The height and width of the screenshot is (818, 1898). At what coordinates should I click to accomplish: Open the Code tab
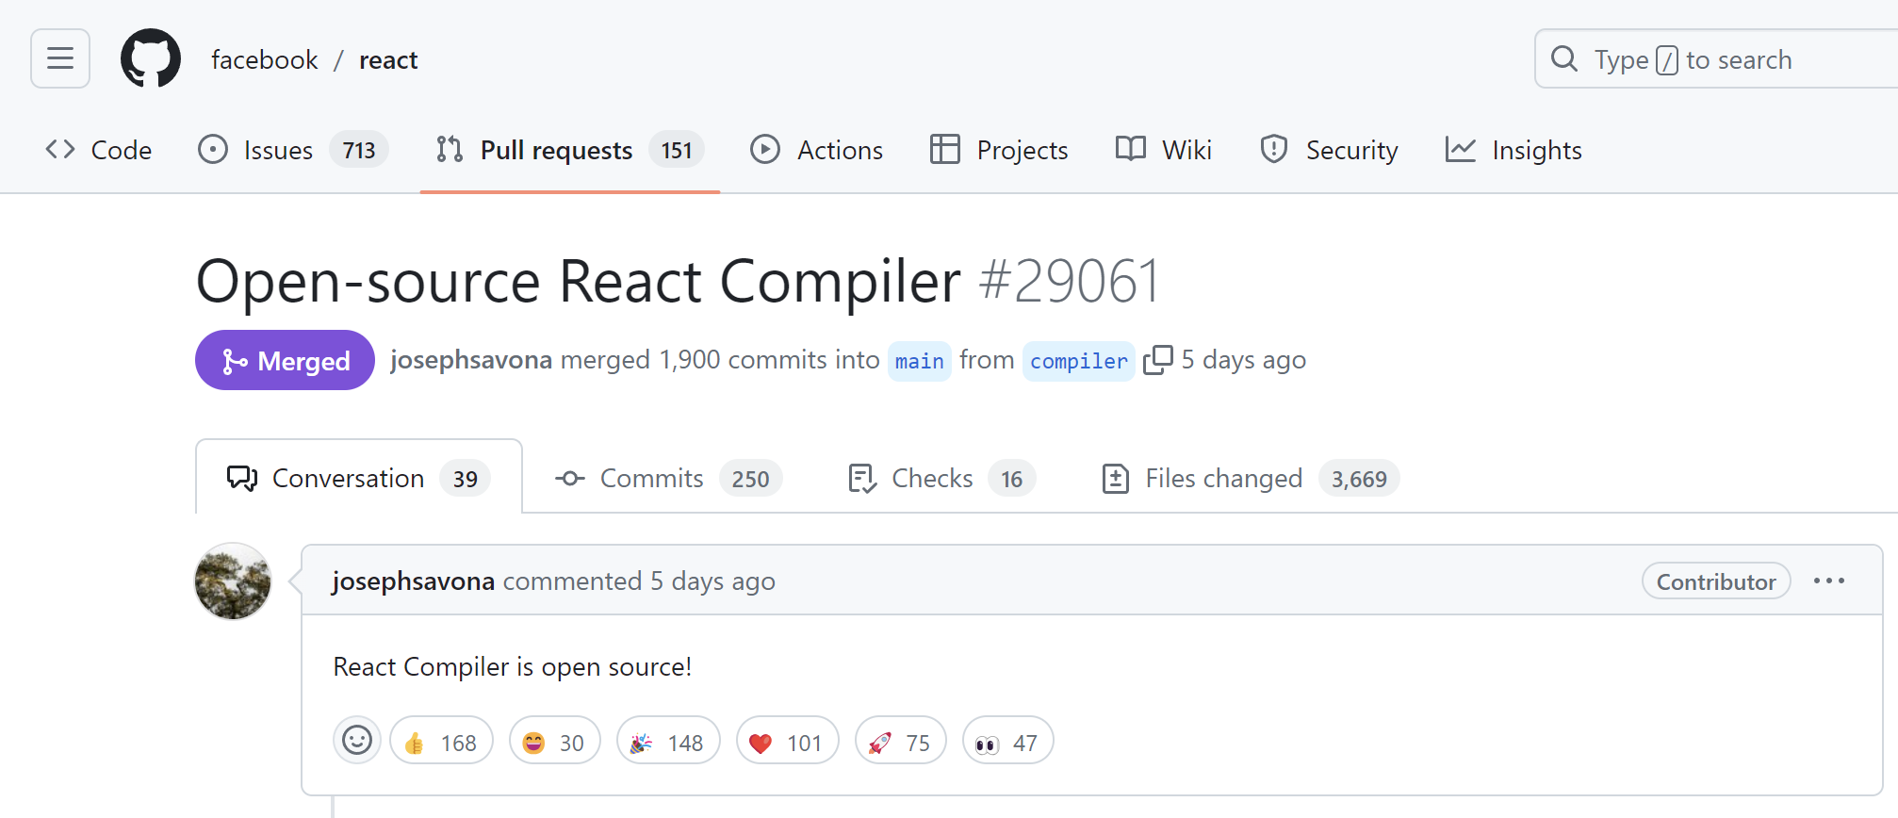coord(99,150)
